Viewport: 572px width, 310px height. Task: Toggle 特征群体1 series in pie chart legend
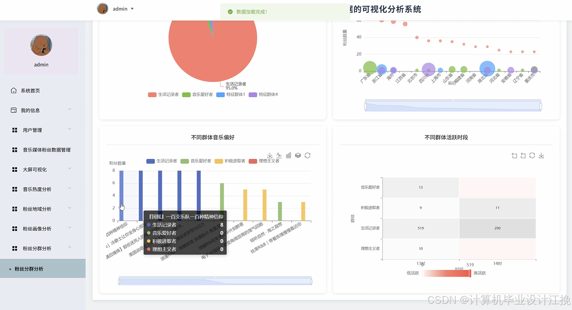(x=231, y=94)
